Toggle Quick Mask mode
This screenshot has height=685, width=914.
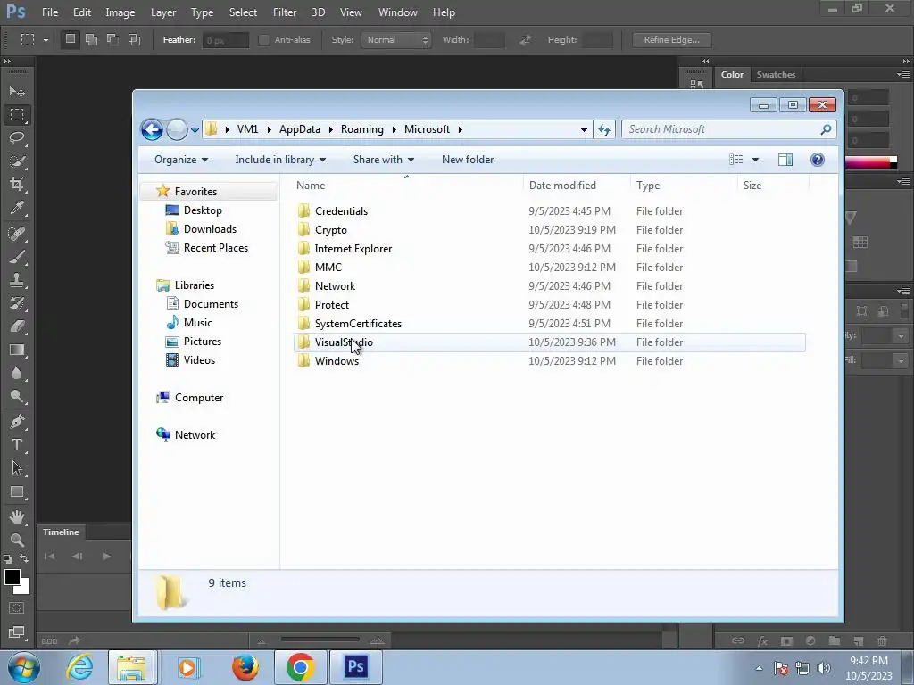(x=17, y=608)
